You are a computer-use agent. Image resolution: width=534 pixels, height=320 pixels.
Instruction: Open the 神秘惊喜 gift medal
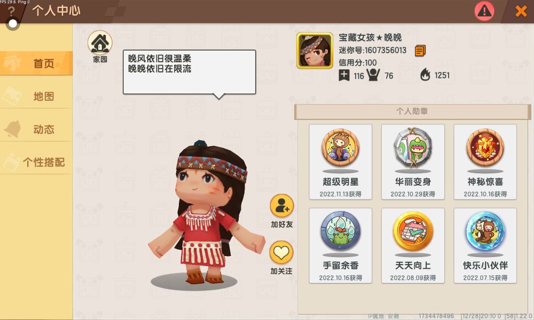[485, 162]
